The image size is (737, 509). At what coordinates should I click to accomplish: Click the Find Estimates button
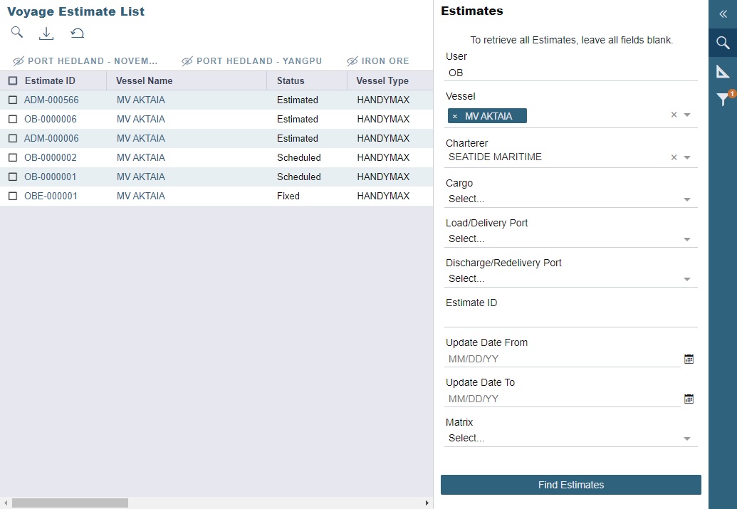pos(570,485)
